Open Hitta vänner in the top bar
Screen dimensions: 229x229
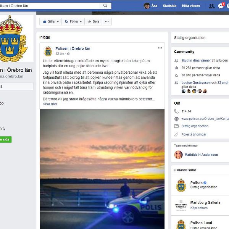tap(191, 6)
